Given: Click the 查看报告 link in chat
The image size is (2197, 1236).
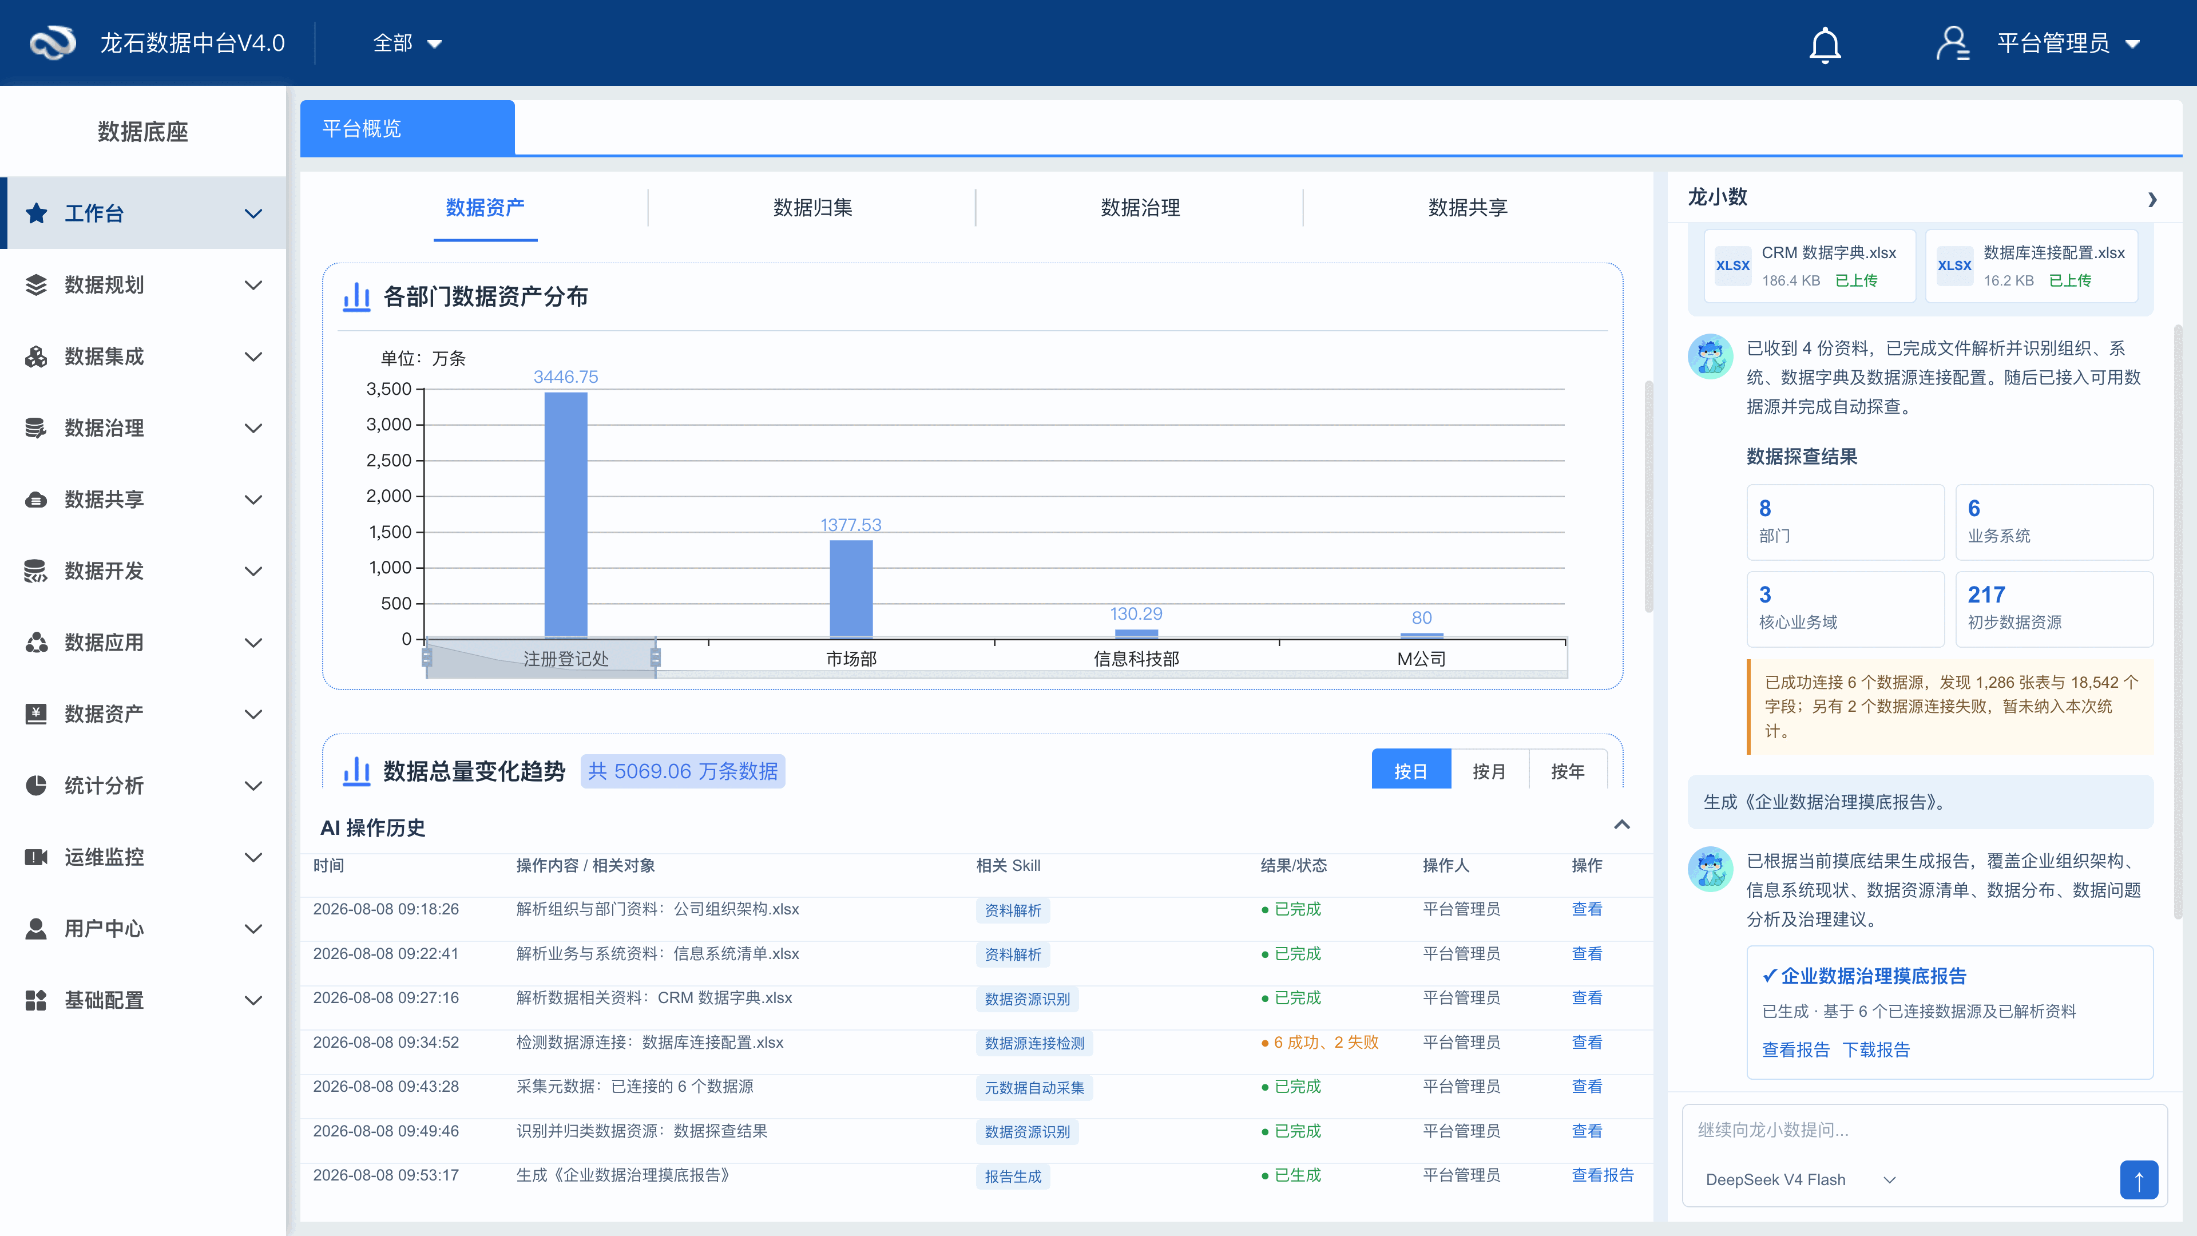Looking at the screenshot, I should (x=1795, y=1050).
